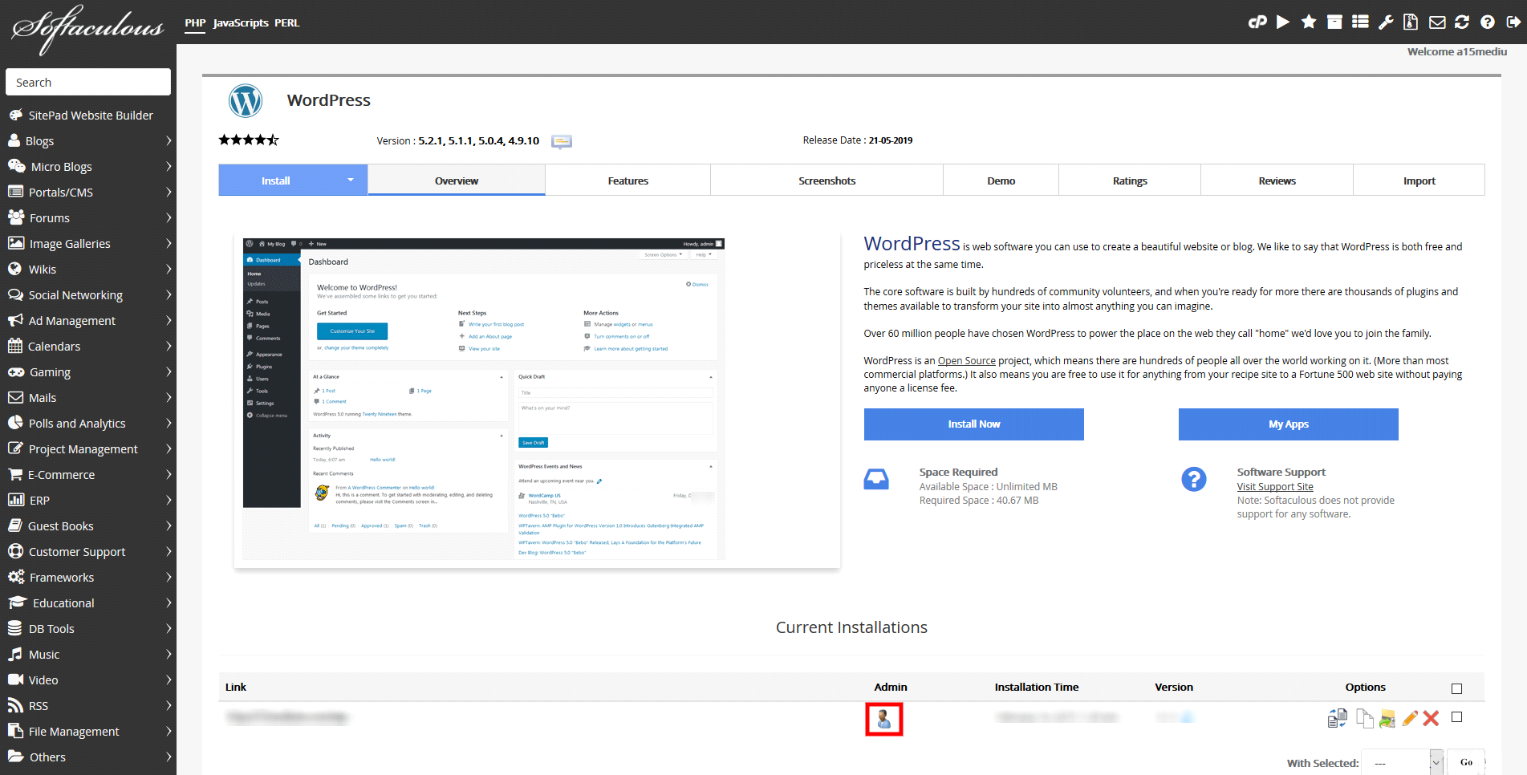Click the Install Now button

pyautogui.click(x=973, y=424)
